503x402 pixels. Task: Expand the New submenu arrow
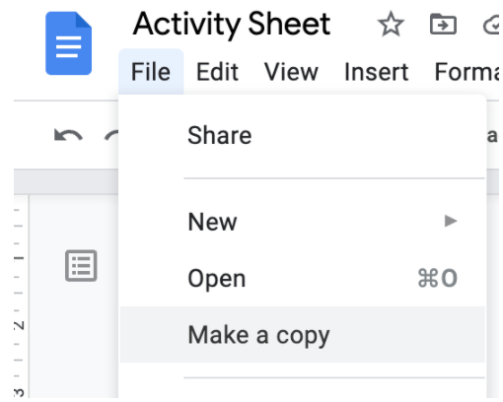coord(451,221)
